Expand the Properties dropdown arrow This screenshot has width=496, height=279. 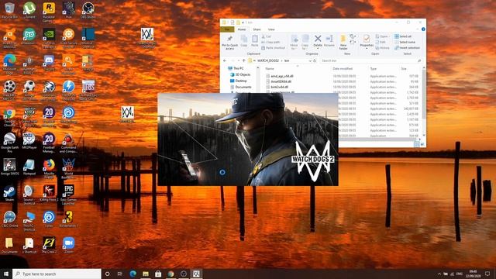click(x=367, y=49)
